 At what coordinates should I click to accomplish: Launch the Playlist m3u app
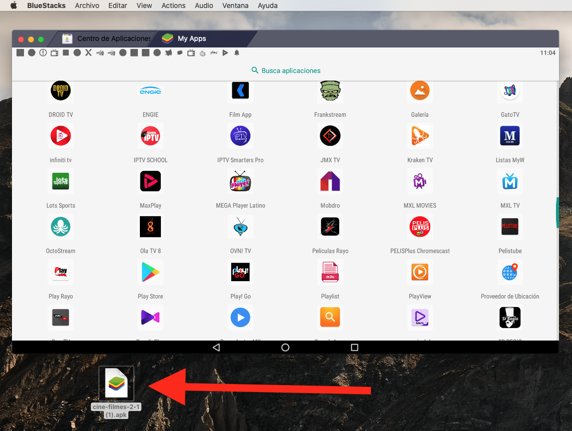[330, 272]
